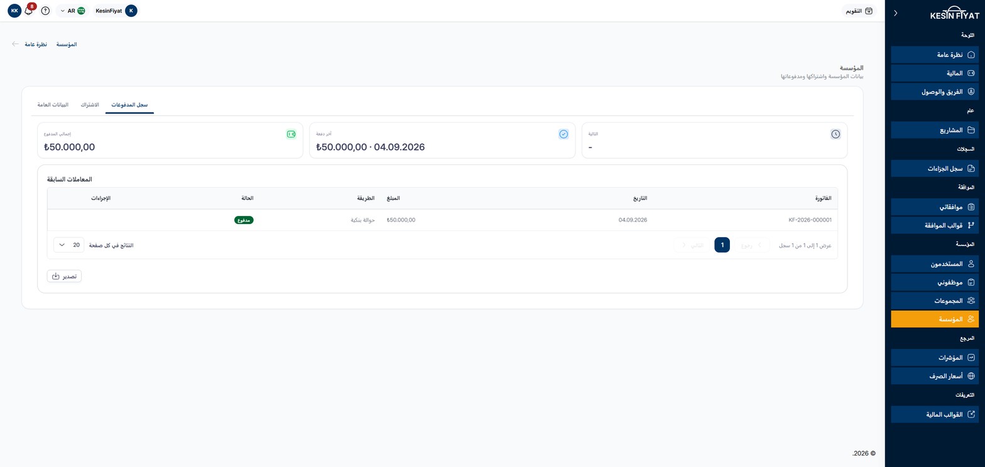Click the نظرة عامة breadcrumb link
Viewport: 985px width, 467px height.
[x=36, y=45]
